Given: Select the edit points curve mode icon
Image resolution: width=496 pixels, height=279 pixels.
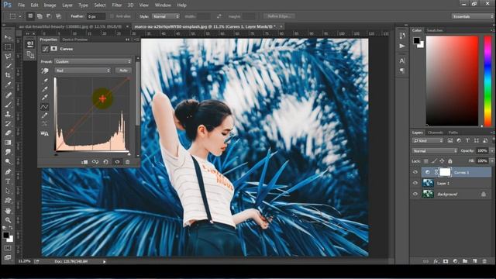Looking at the screenshot, I should tap(45, 107).
